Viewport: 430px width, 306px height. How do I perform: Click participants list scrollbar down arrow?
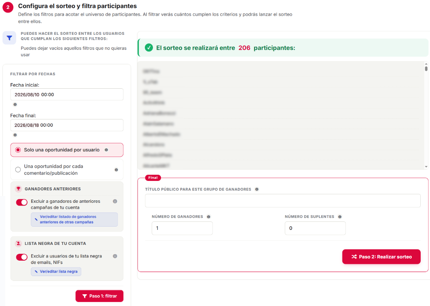[x=426, y=166]
